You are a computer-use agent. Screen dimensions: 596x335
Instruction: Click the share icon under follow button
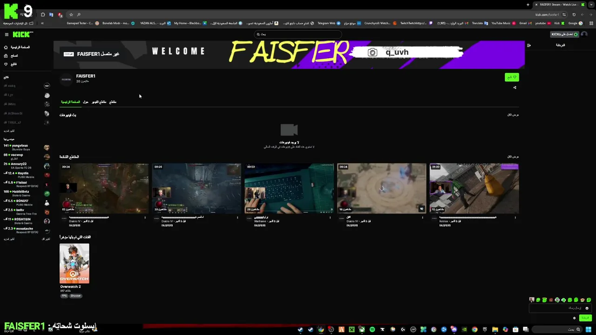(515, 87)
